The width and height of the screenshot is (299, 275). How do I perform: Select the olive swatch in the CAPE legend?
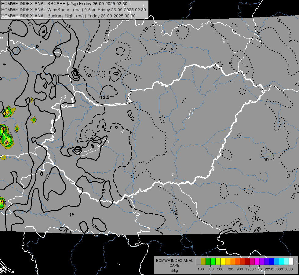tap(203, 261)
